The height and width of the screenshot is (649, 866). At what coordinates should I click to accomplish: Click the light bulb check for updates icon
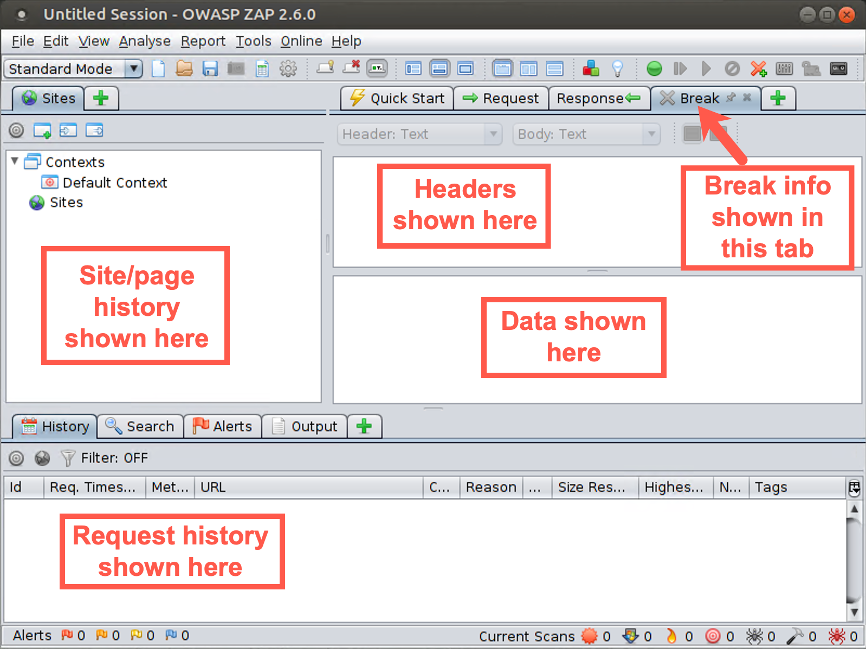click(x=617, y=69)
